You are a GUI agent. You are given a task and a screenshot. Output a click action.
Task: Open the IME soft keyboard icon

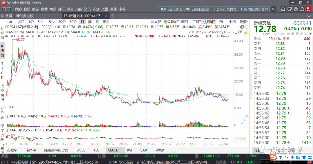(x=298, y=157)
